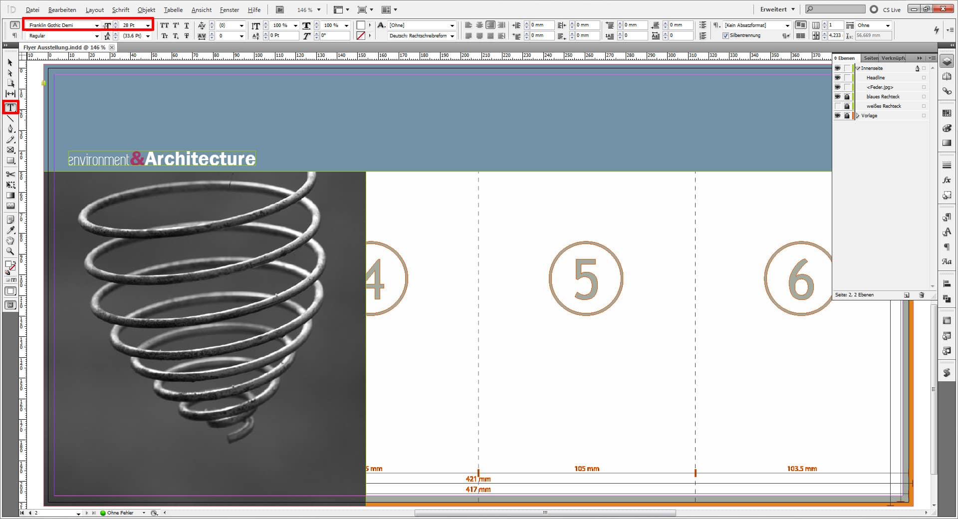Viewport: 958px width, 519px height.
Task: Open the Schrift menu
Action: click(120, 10)
